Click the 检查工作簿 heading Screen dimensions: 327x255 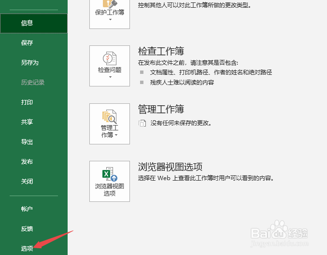tap(161, 51)
